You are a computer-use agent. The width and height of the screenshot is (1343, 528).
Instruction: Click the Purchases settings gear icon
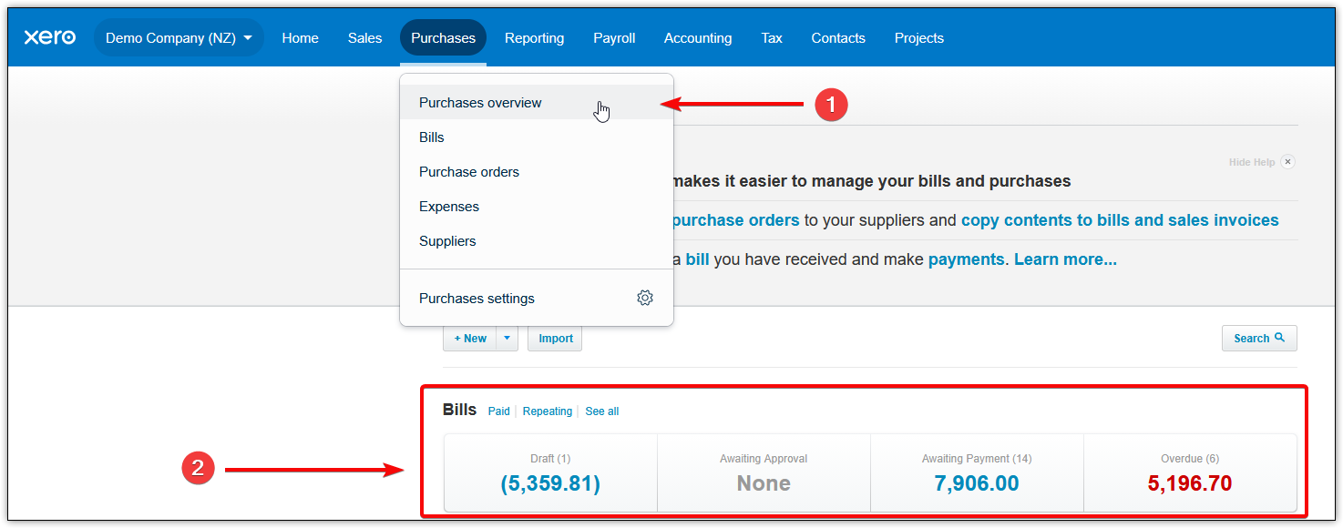645,298
